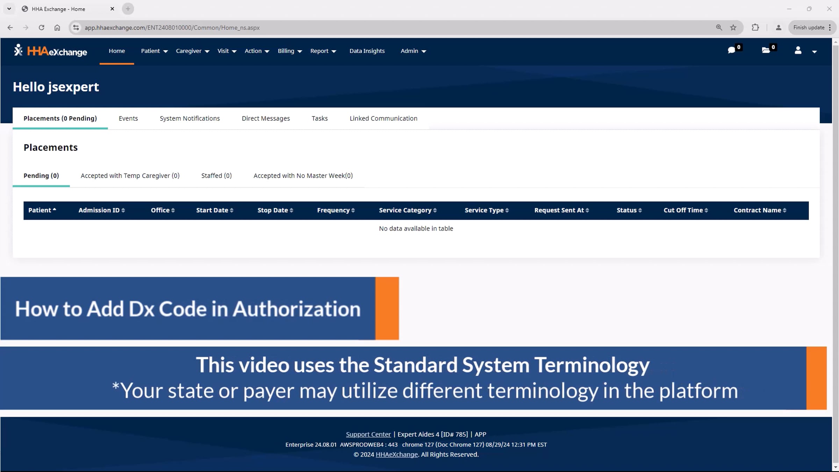The image size is (839, 472).
Task: Click the HHAeXchange logo
Action: tap(50, 51)
